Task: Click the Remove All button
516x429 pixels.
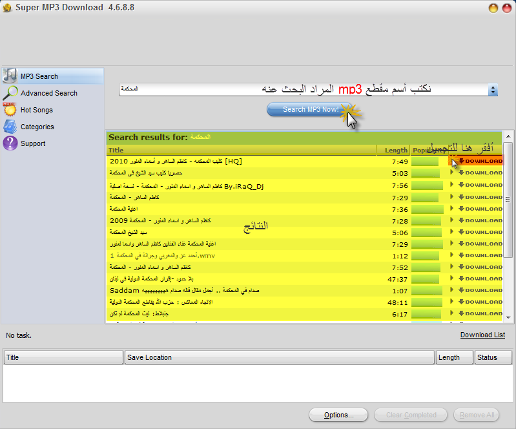Action: click(477, 415)
